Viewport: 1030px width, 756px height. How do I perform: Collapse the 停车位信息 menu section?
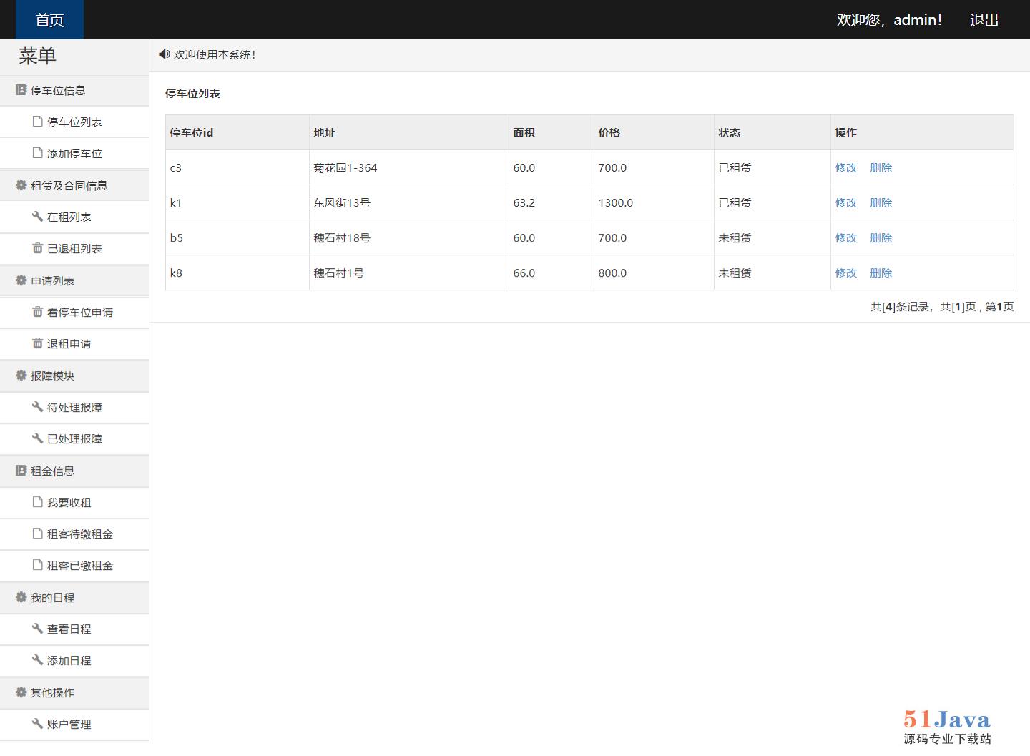(x=58, y=91)
